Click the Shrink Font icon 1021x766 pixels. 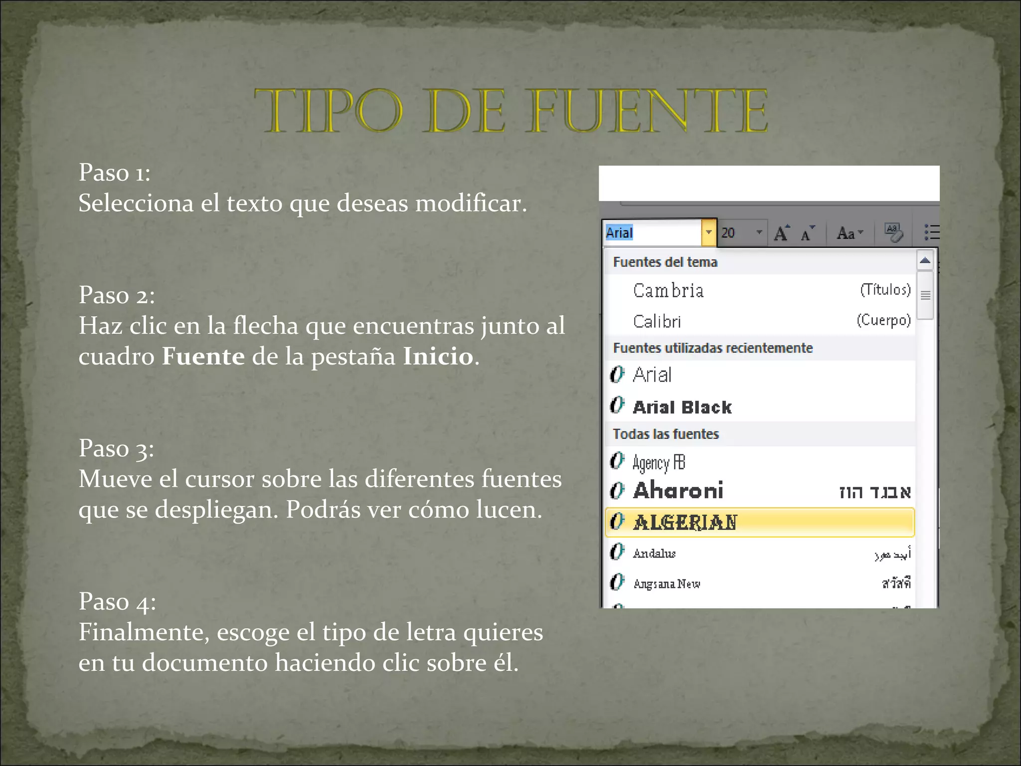coord(807,233)
